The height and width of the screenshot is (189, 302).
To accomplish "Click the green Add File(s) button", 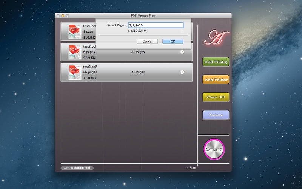I will point(216,62).
